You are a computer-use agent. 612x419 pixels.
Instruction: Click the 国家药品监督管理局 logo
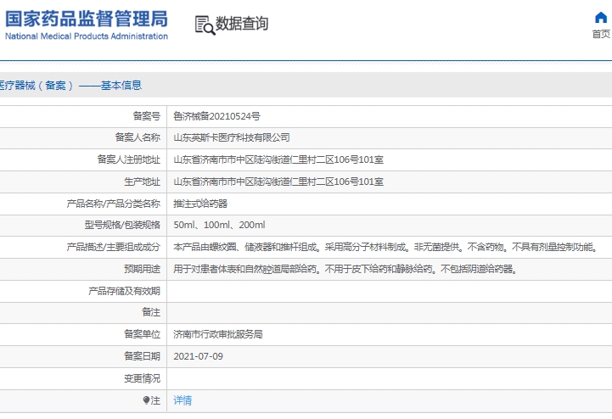pyautogui.click(x=87, y=25)
